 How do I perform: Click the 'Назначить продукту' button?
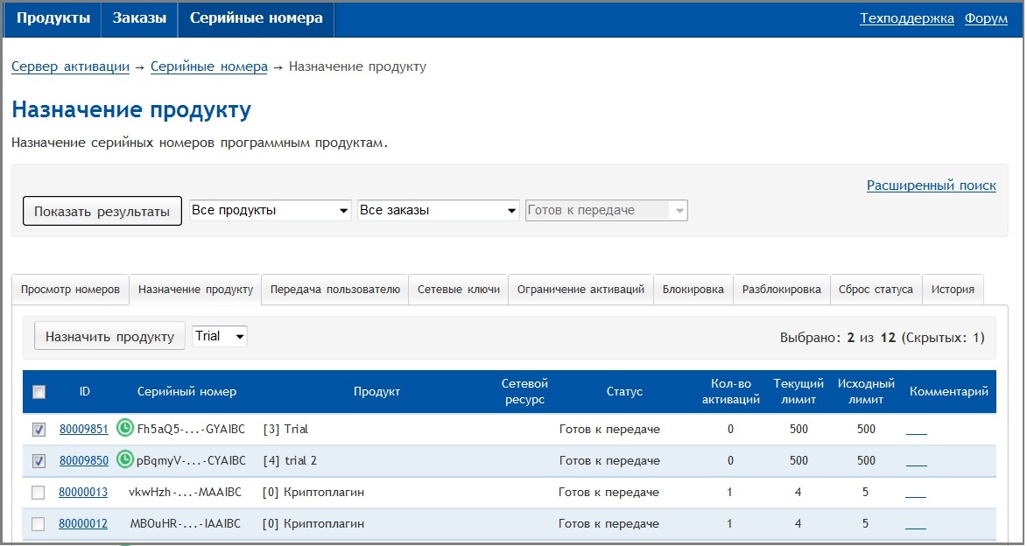tap(109, 337)
